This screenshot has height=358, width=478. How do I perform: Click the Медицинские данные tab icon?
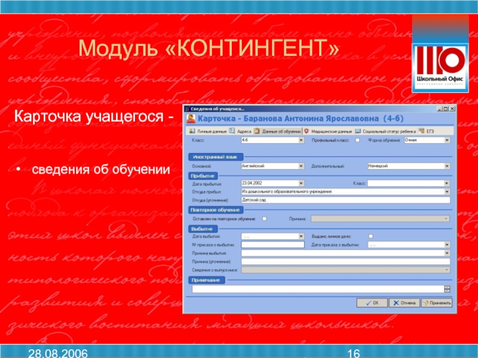(x=307, y=131)
